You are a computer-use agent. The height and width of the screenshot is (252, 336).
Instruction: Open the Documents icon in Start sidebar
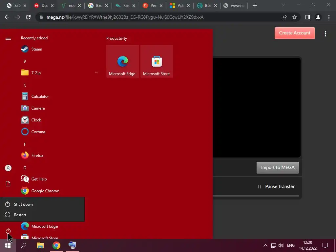point(8,184)
